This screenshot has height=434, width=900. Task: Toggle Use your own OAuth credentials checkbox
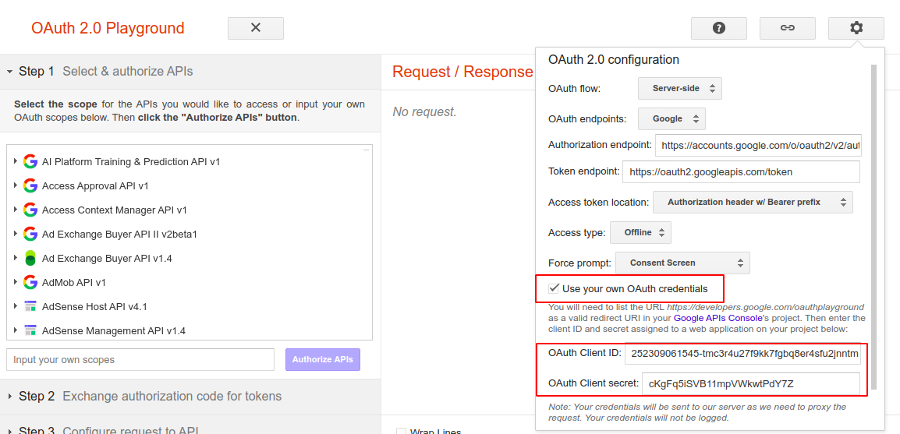pos(554,288)
